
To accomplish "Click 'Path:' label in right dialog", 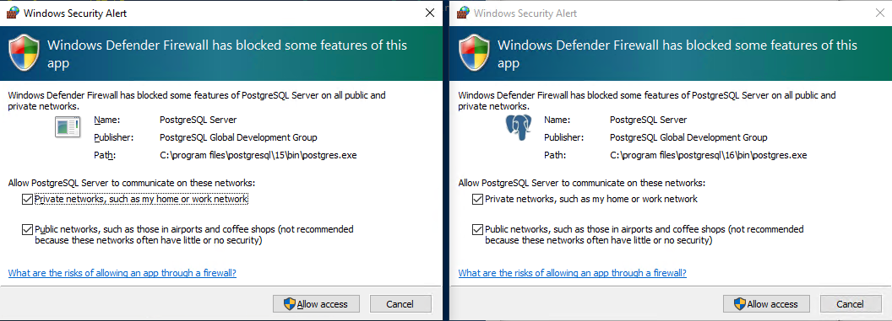I will coord(555,155).
